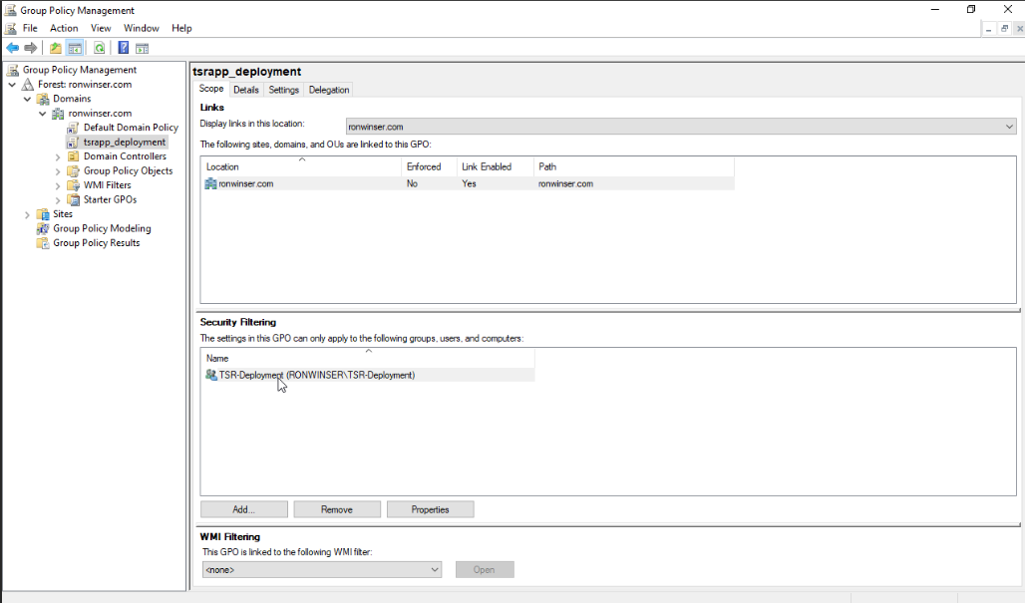Expand the Group Policy Objects node
Viewport: 1025px width, 603px height.
tap(58, 171)
